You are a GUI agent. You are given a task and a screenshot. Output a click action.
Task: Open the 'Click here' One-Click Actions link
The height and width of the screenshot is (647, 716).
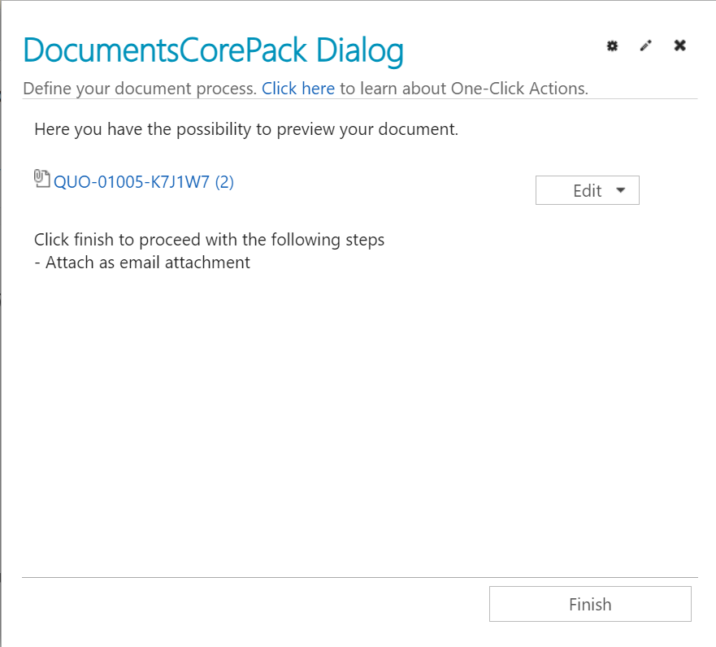pos(298,88)
